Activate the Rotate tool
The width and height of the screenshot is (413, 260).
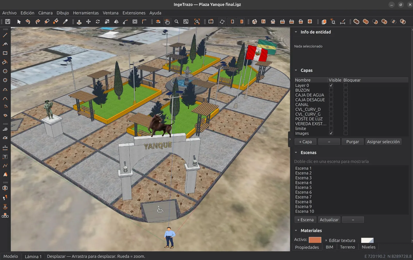(98, 22)
